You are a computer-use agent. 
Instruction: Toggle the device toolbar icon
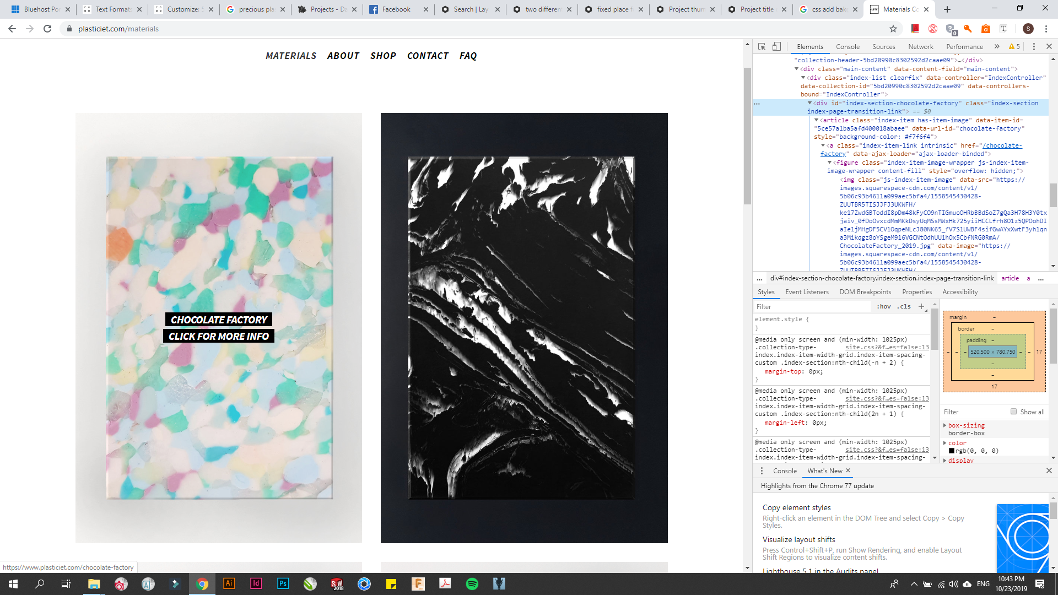[x=776, y=47]
